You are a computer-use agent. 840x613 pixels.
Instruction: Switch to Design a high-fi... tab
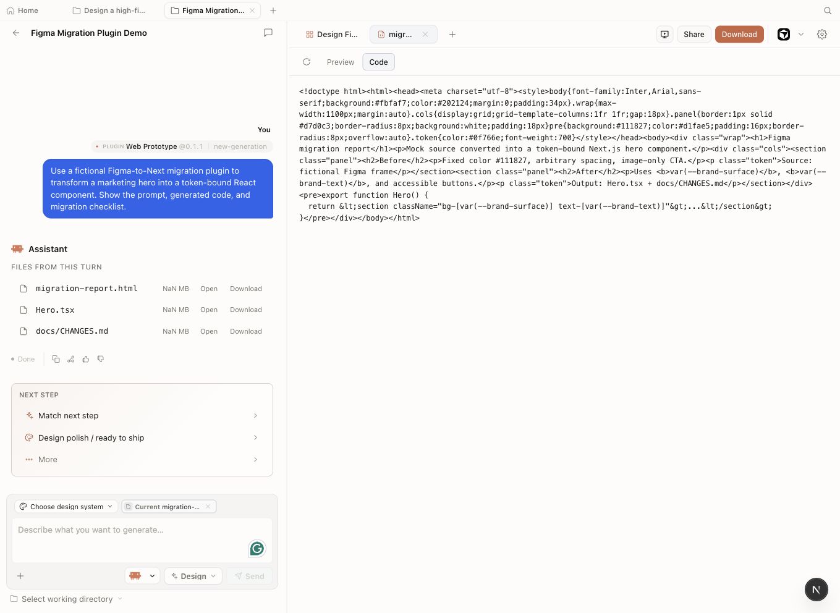click(109, 11)
